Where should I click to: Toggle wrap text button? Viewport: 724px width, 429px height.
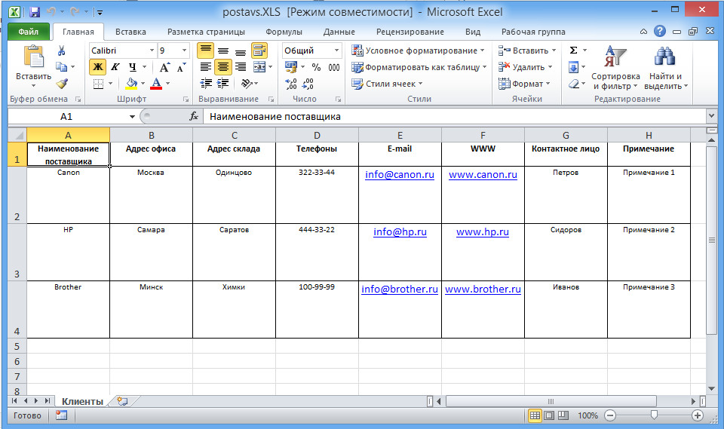[x=259, y=51]
